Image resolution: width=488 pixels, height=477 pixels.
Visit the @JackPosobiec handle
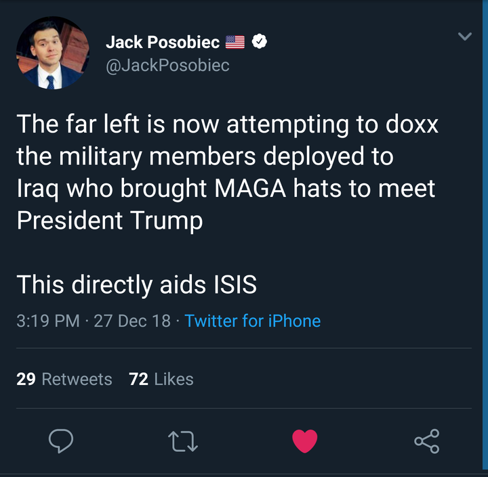pyautogui.click(x=168, y=65)
